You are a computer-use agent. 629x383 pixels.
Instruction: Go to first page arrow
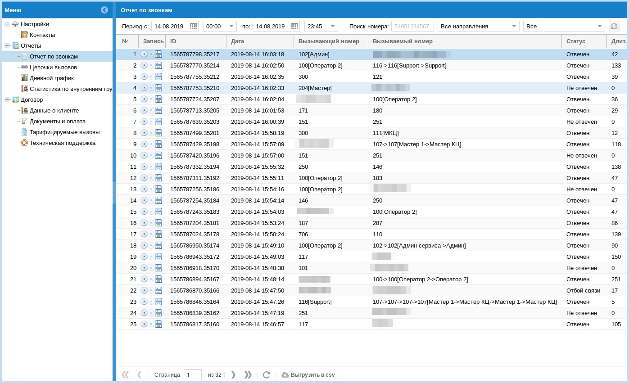pos(126,375)
